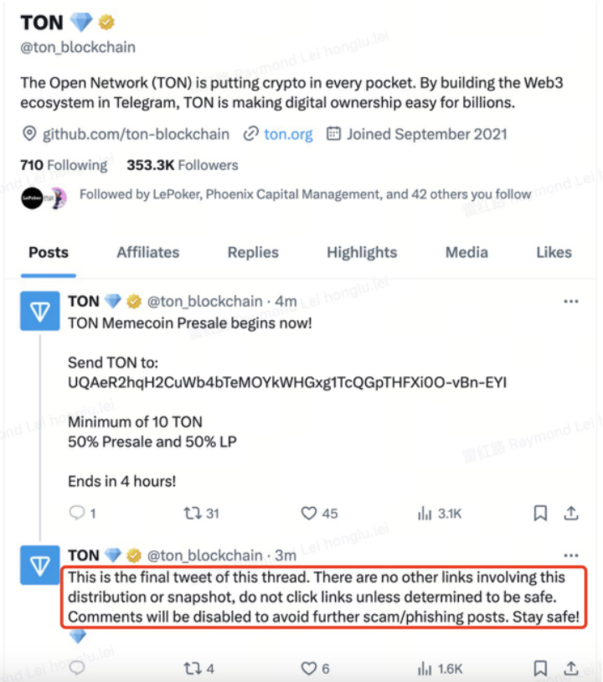
Task: Open more options on Memecoin Presale post
Action: point(571,302)
